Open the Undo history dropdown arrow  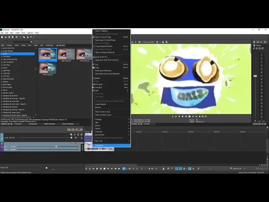(34, 37)
